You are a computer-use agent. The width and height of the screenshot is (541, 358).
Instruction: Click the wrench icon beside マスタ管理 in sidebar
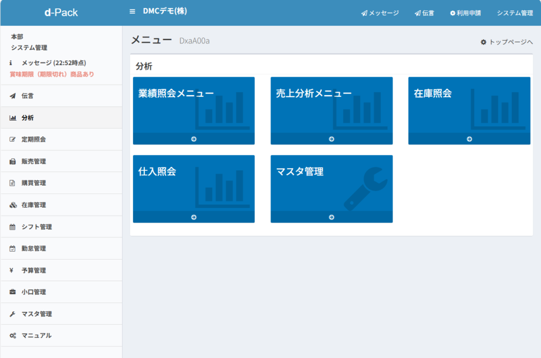point(13,314)
